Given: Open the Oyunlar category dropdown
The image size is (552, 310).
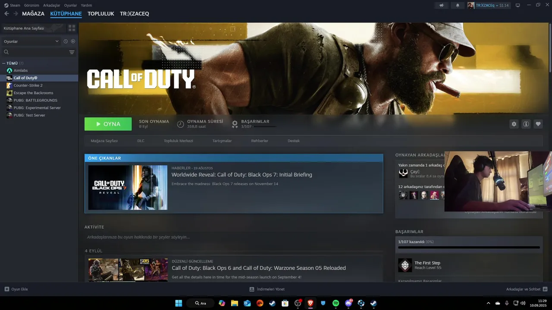Looking at the screenshot, I should pos(31,41).
